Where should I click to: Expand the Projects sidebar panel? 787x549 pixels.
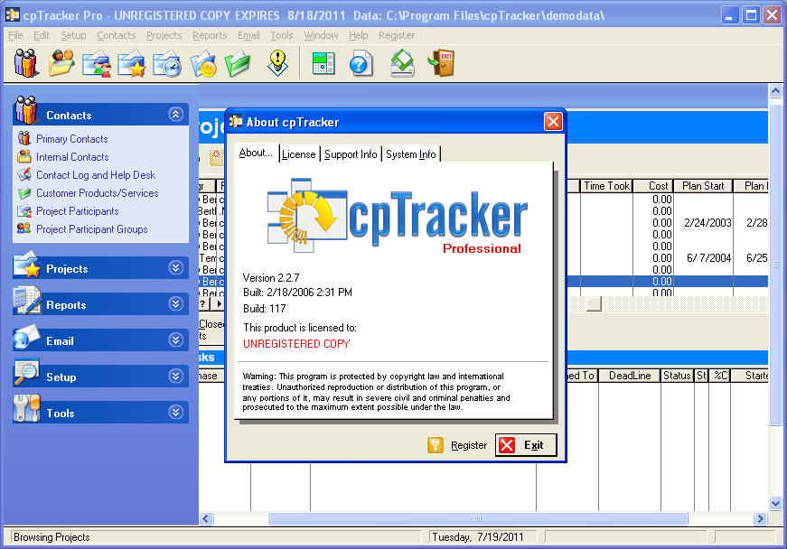tap(175, 268)
